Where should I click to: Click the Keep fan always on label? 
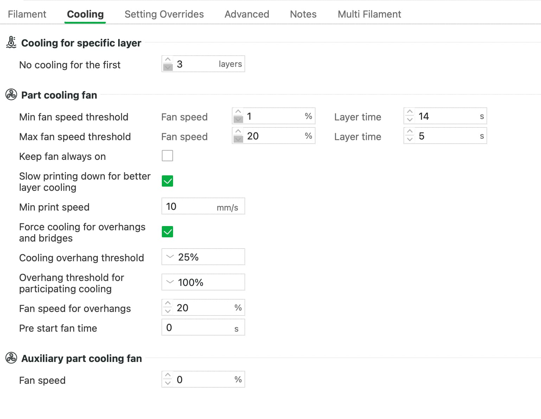click(x=62, y=156)
